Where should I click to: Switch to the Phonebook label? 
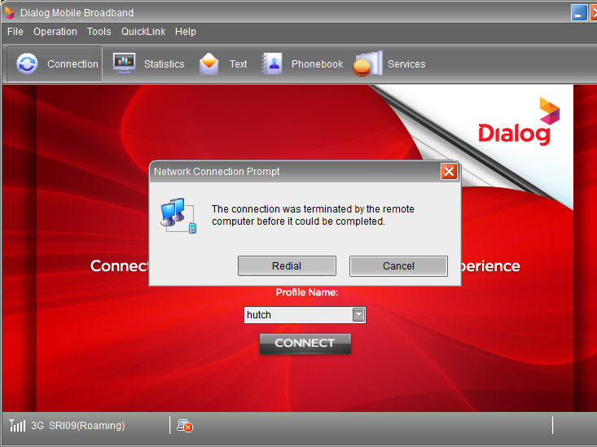317,64
